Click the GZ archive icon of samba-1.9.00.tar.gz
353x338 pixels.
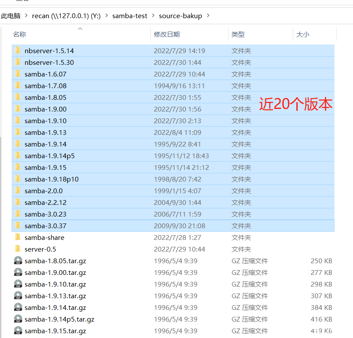pyautogui.click(x=18, y=272)
